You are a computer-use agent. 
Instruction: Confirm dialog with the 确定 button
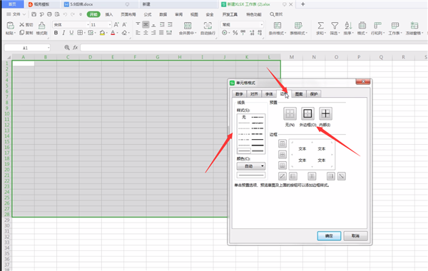coord(329,236)
